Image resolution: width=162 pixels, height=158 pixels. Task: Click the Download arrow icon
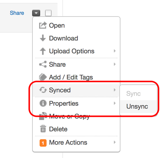tap(43, 38)
